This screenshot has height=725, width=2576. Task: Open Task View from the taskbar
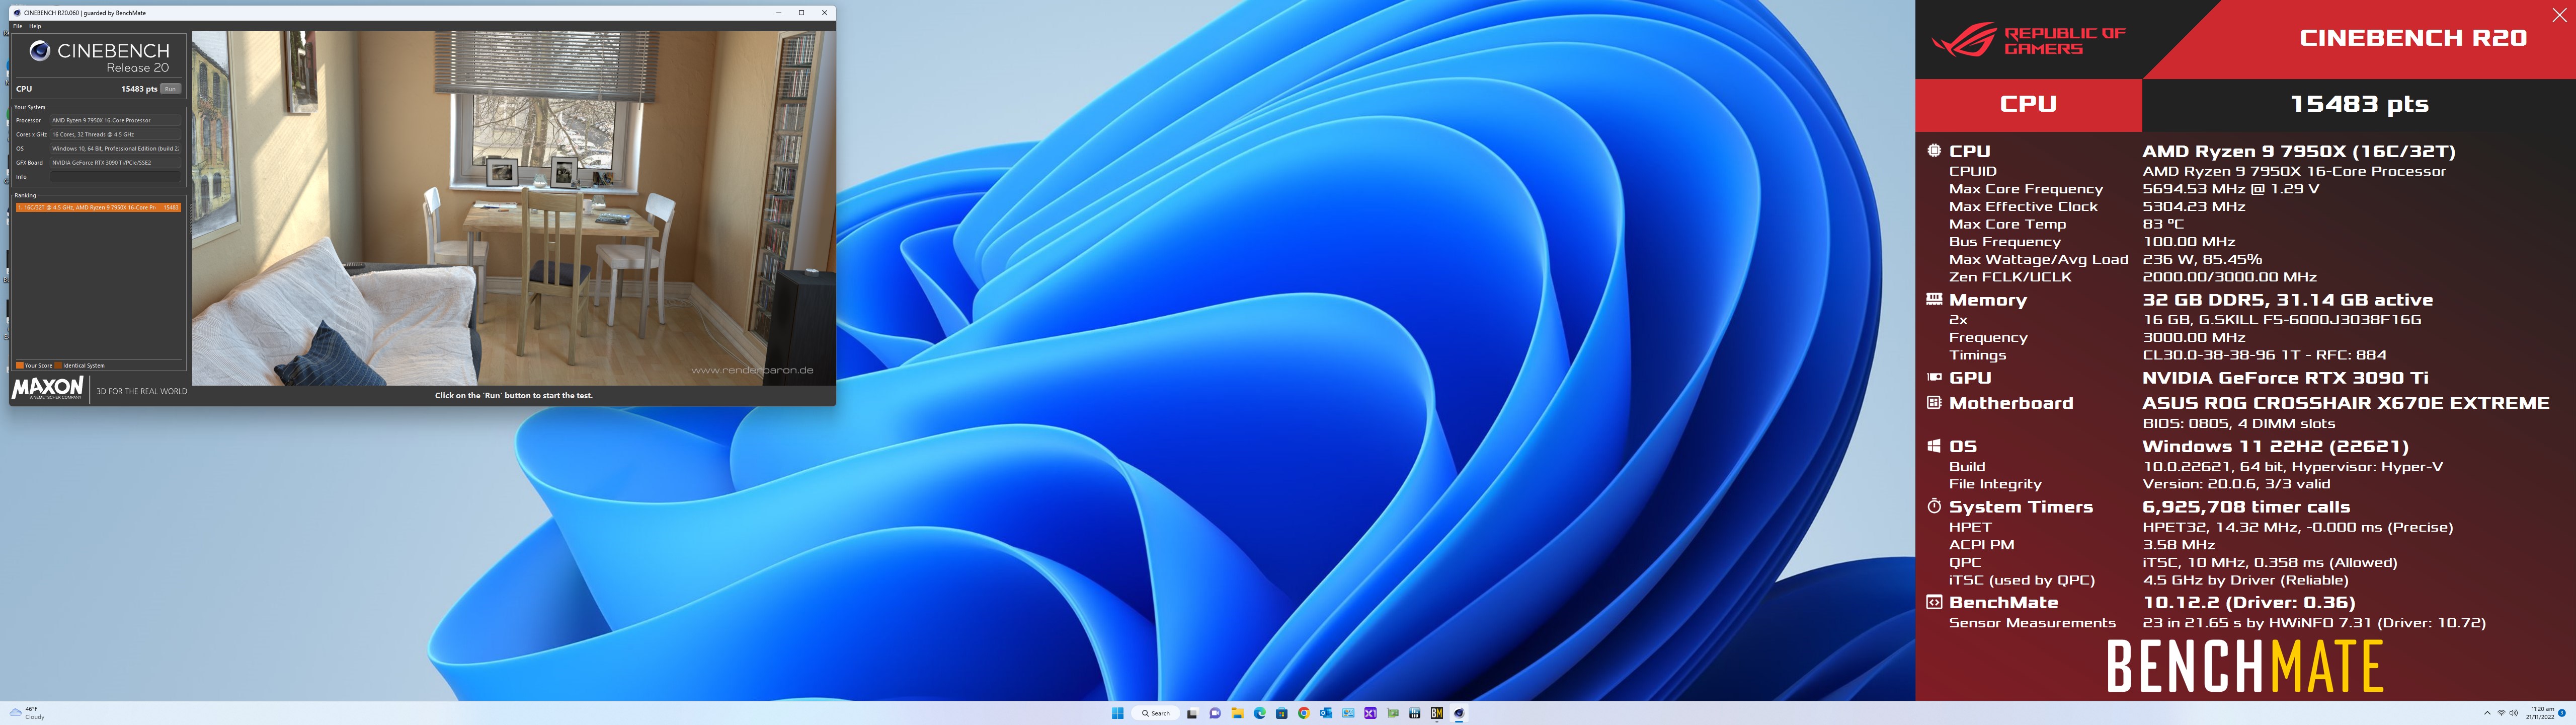[x=1193, y=713]
